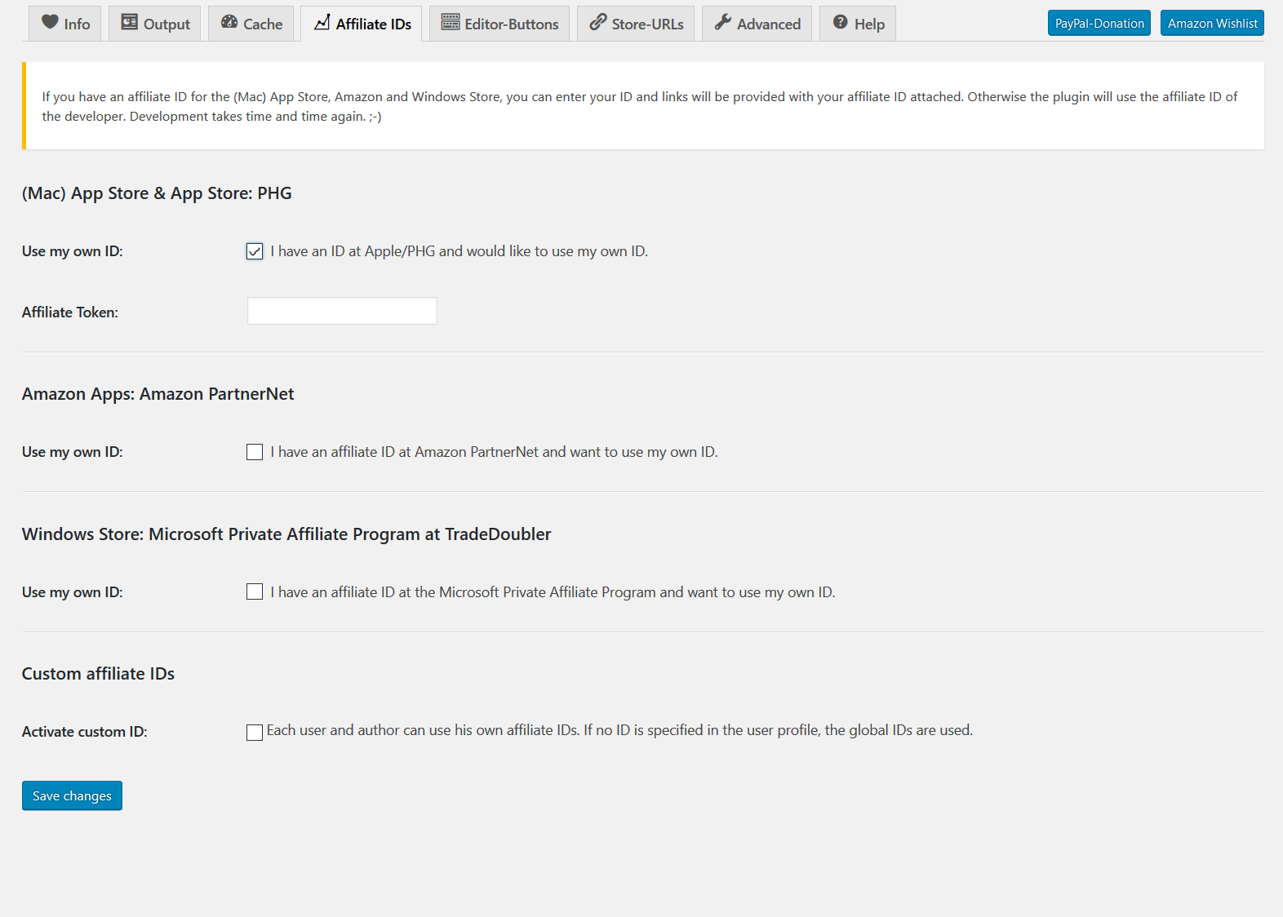Click the Cache tab's dashboard icon
1283x917 pixels.
[x=229, y=23]
